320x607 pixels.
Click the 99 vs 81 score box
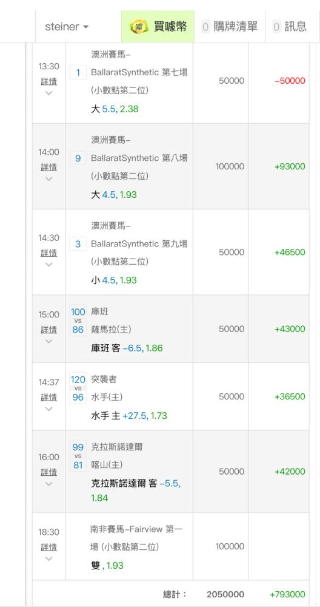(78, 456)
